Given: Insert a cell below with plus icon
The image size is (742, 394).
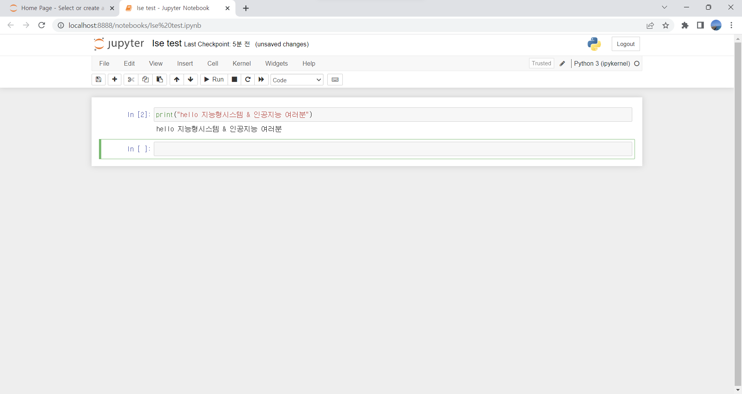Looking at the screenshot, I should click(114, 80).
